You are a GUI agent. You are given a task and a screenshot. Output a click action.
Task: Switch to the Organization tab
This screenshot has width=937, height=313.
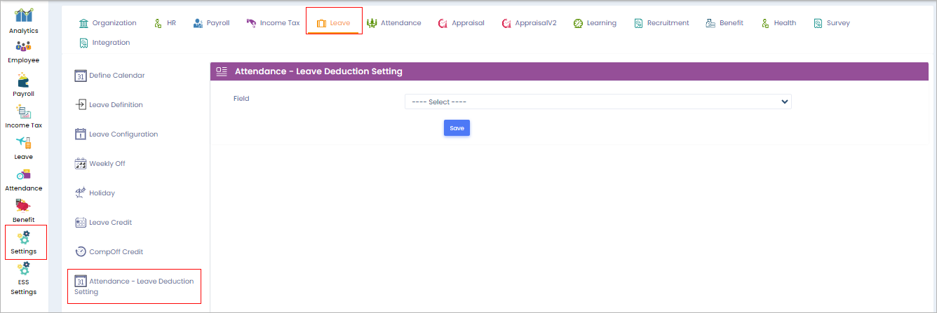[107, 23]
